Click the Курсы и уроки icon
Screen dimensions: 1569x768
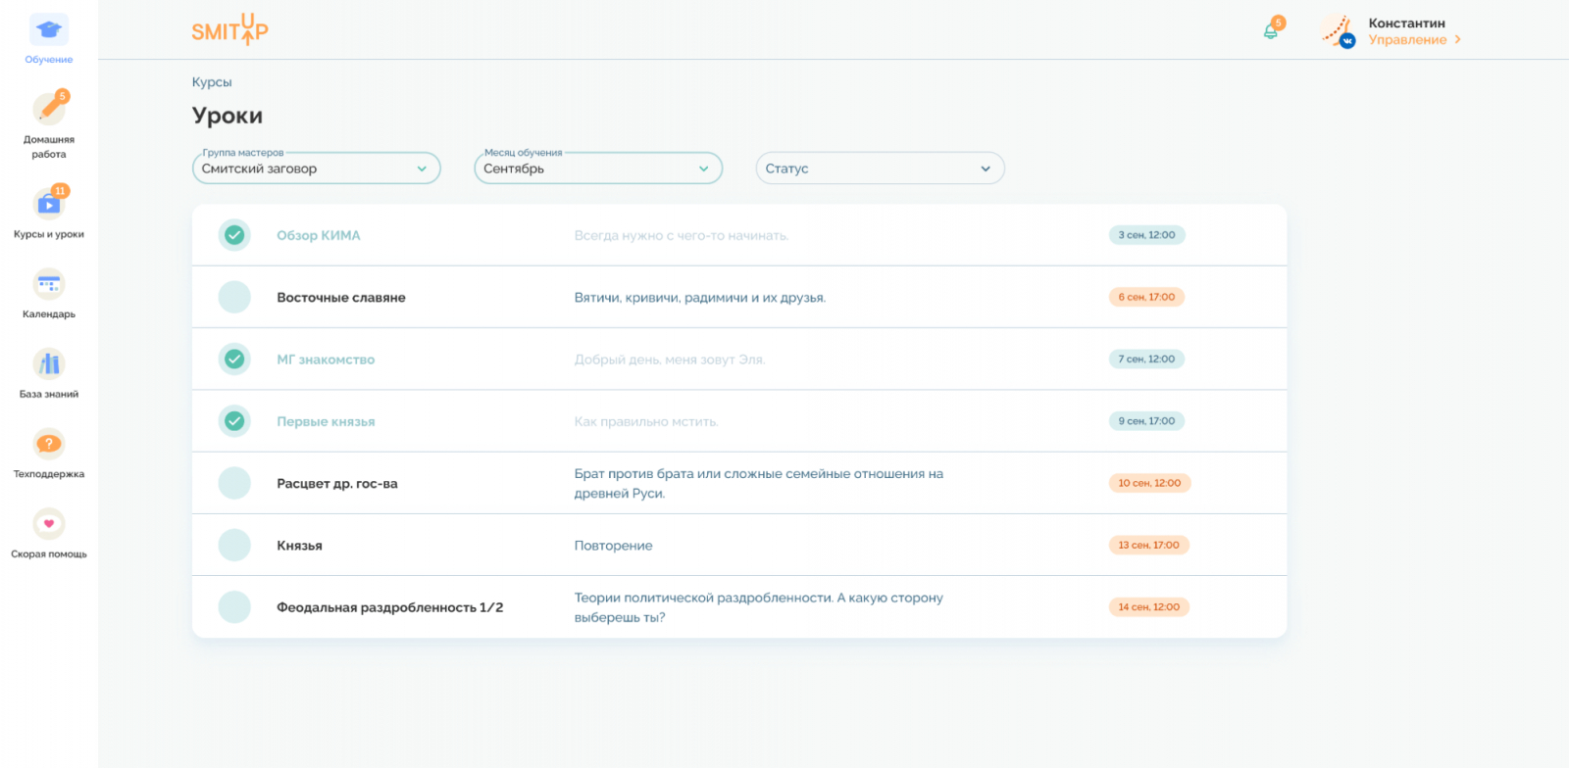(49, 205)
